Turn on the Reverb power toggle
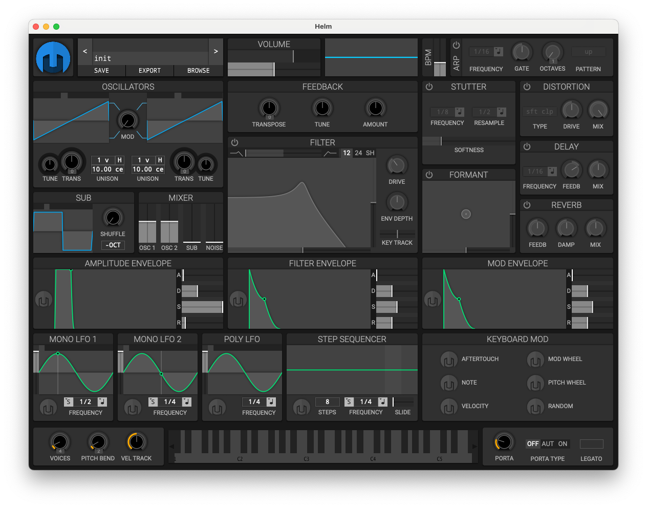The height and width of the screenshot is (508, 647). 527,205
